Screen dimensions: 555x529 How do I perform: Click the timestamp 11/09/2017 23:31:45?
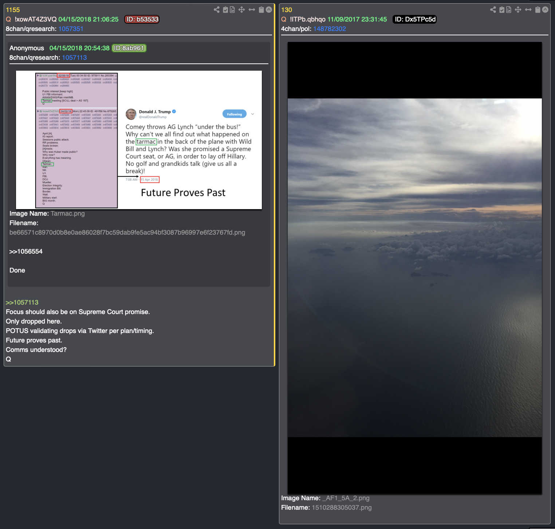357,19
